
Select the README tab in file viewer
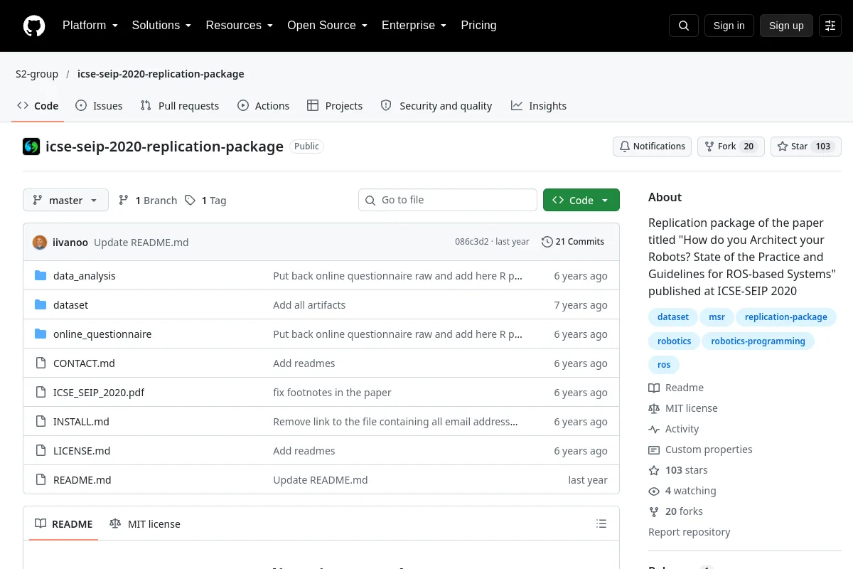[64, 524]
